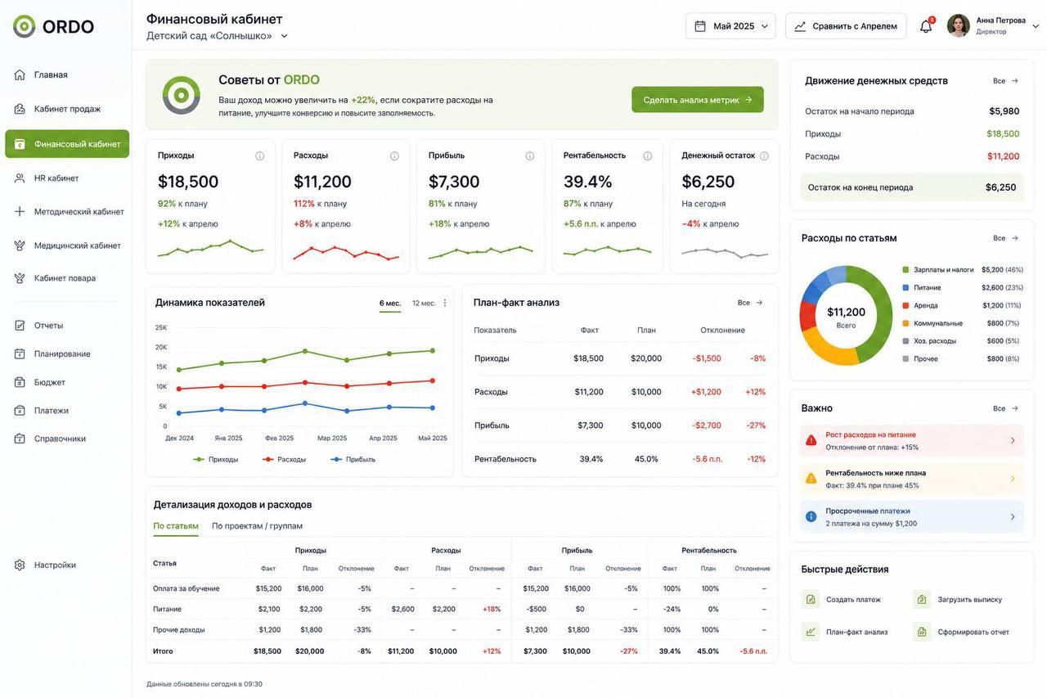
Task: Click the green Зарплаты и налоги legend swatch
Action: pyautogui.click(x=906, y=269)
